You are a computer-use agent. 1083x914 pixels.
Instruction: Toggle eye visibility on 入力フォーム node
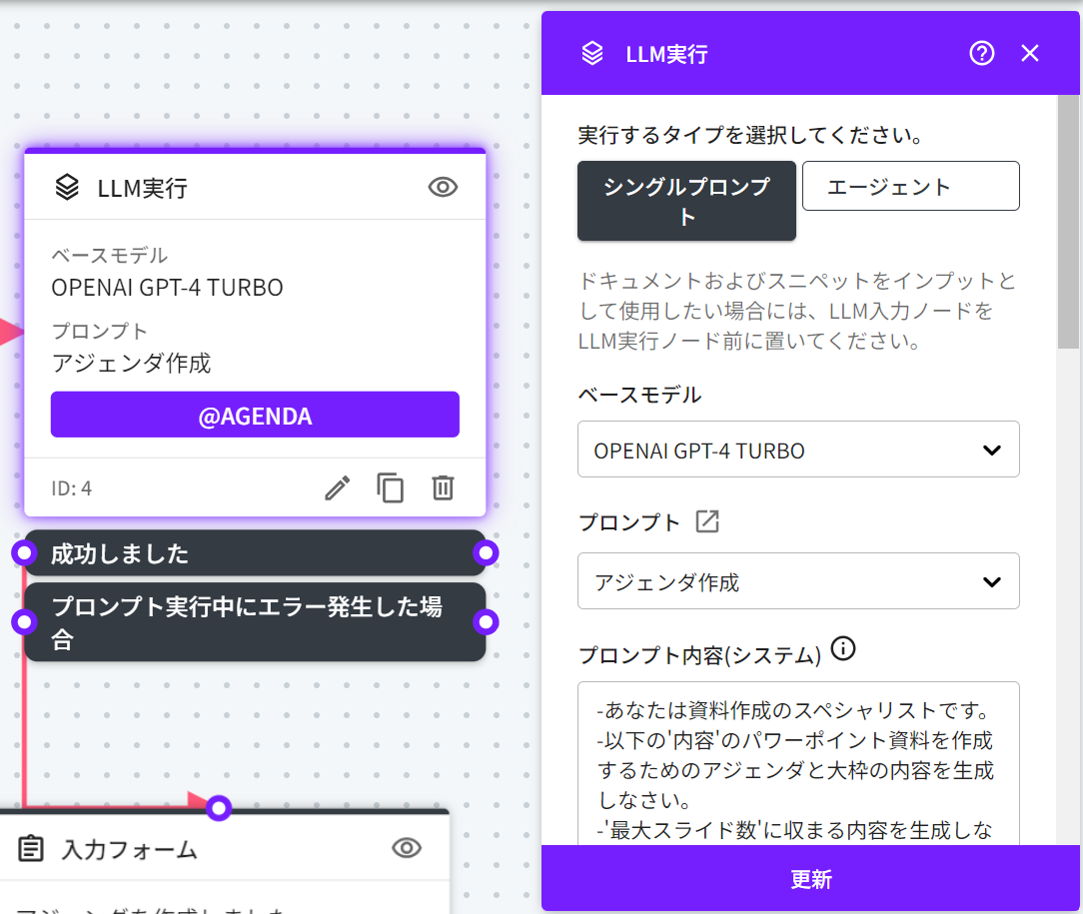coord(406,848)
